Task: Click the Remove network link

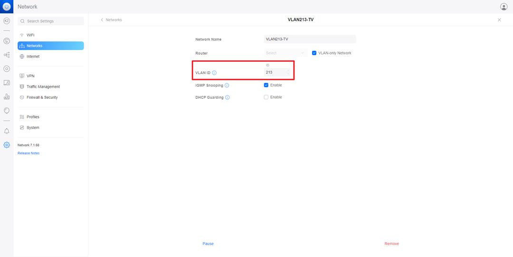Action: click(x=391, y=244)
